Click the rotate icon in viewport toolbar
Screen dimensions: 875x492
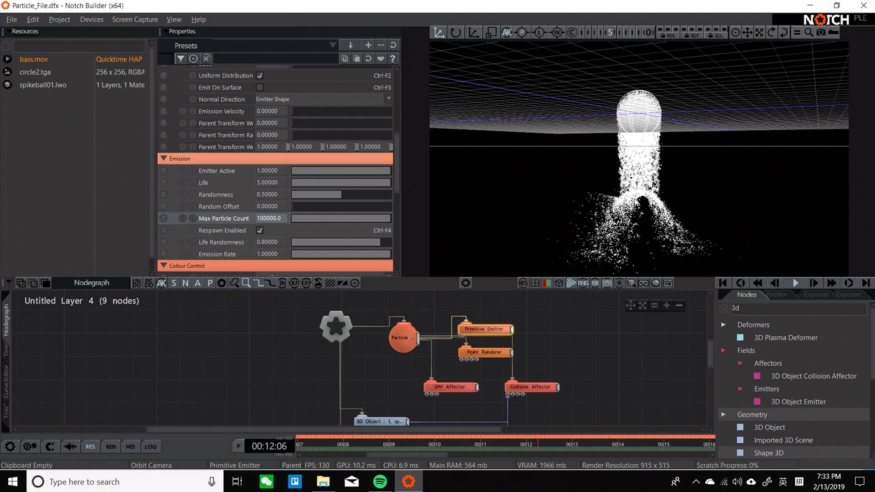pyautogui.click(x=455, y=32)
